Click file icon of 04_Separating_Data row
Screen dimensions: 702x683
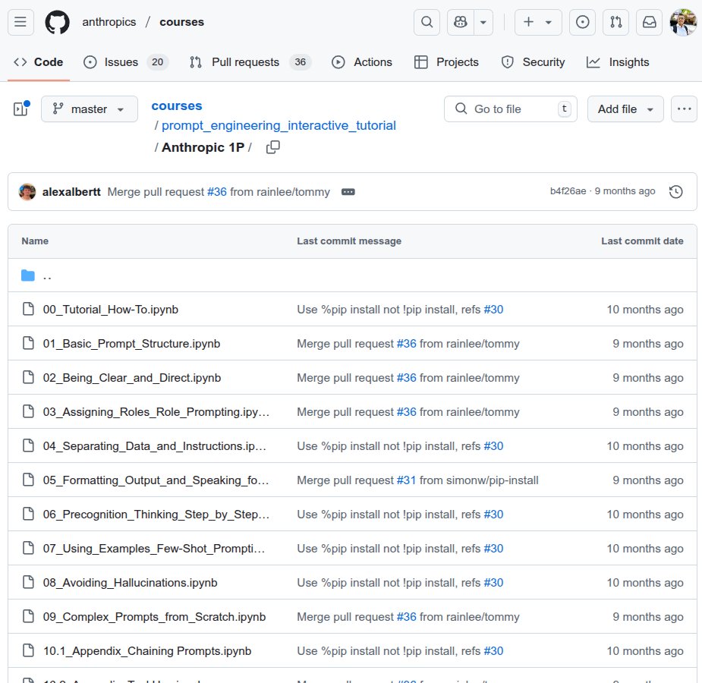[x=28, y=445]
